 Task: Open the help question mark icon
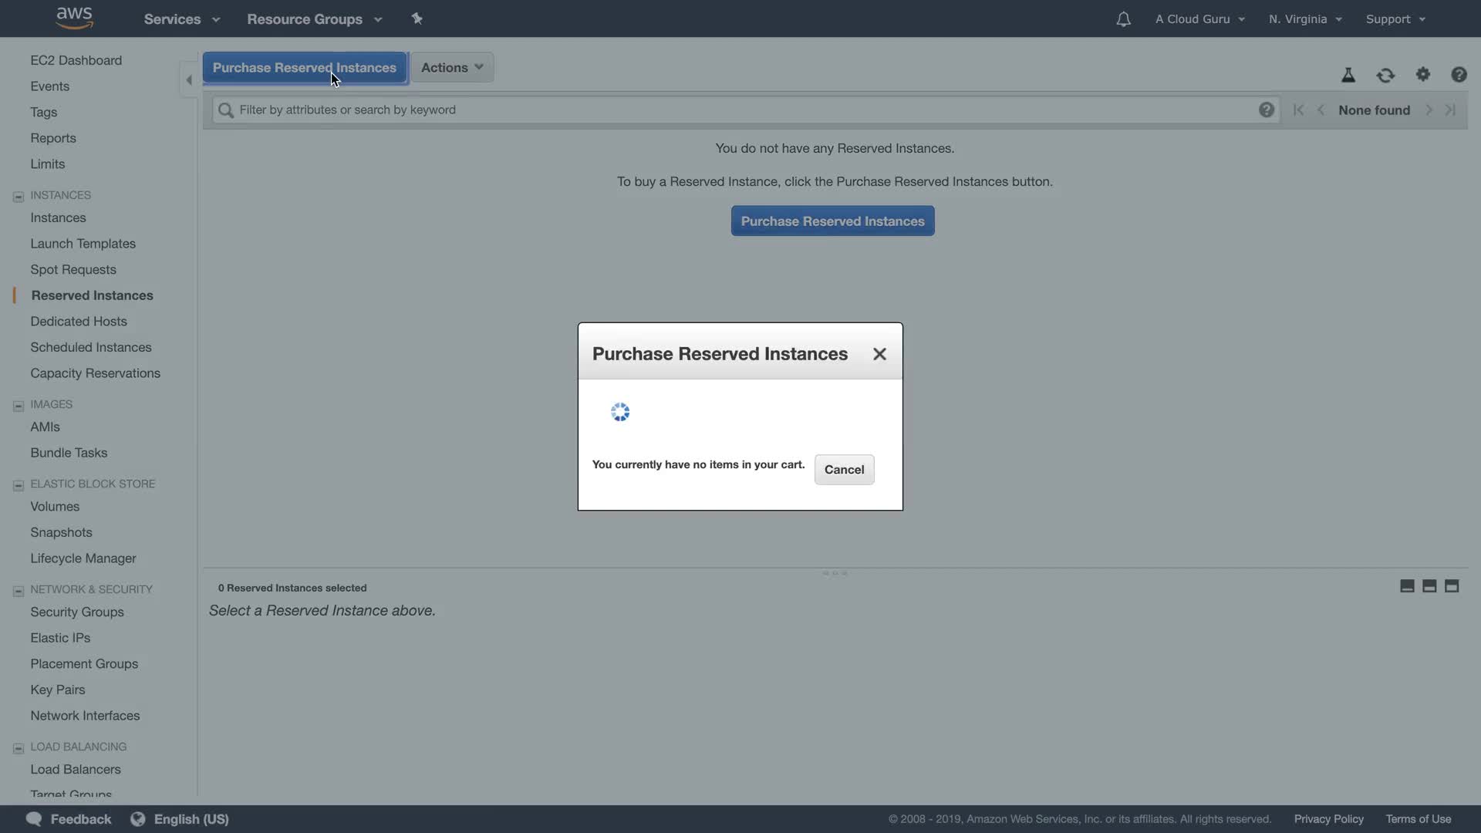click(1459, 74)
